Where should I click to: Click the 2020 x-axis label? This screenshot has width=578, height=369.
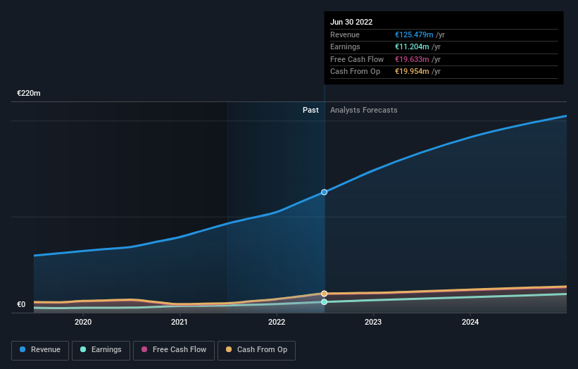click(x=83, y=322)
